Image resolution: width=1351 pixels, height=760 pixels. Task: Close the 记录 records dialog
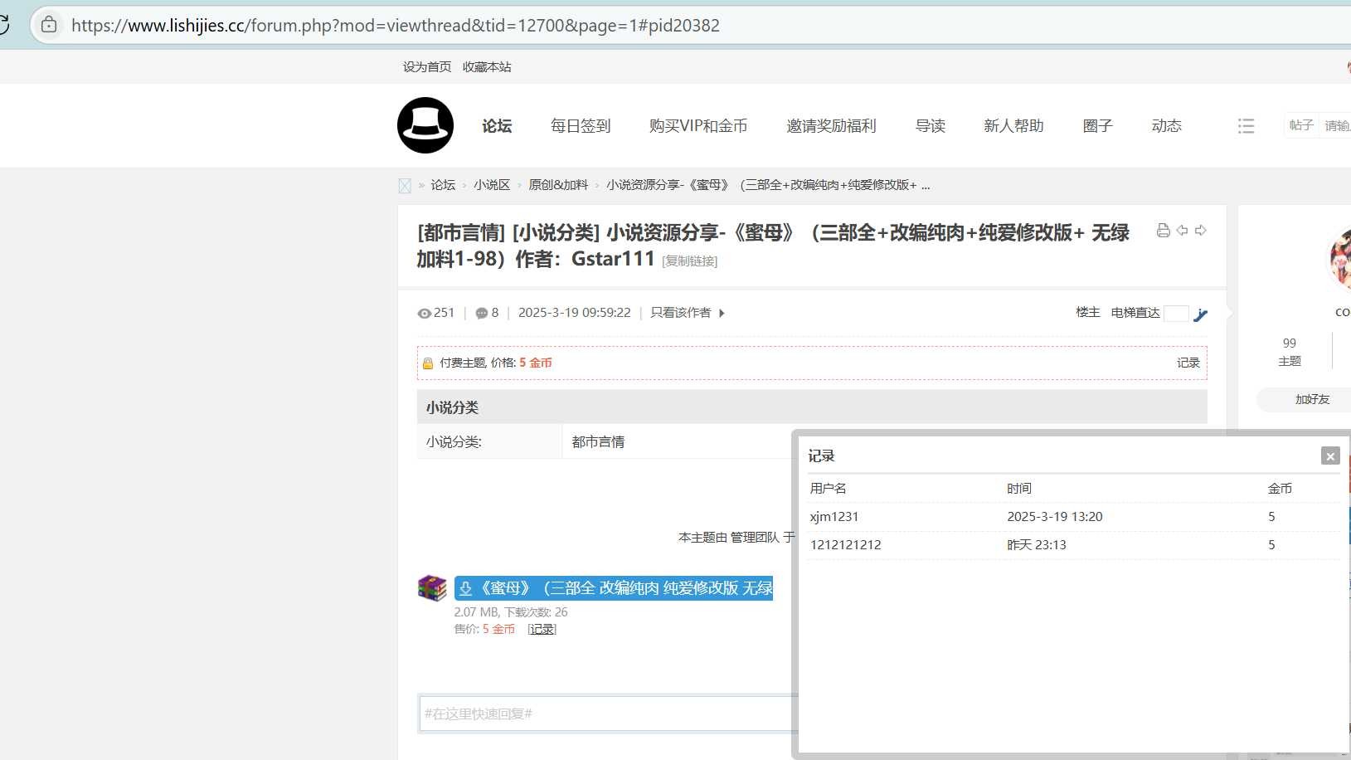point(1329,456)
